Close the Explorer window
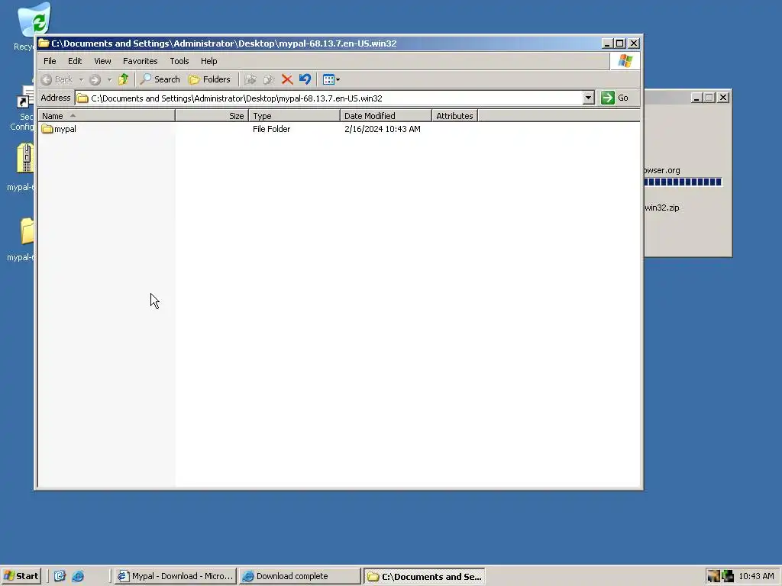 (633, 43)
